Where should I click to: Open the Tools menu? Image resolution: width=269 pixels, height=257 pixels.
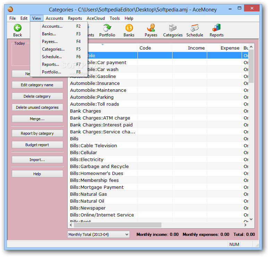coord(115,18)
